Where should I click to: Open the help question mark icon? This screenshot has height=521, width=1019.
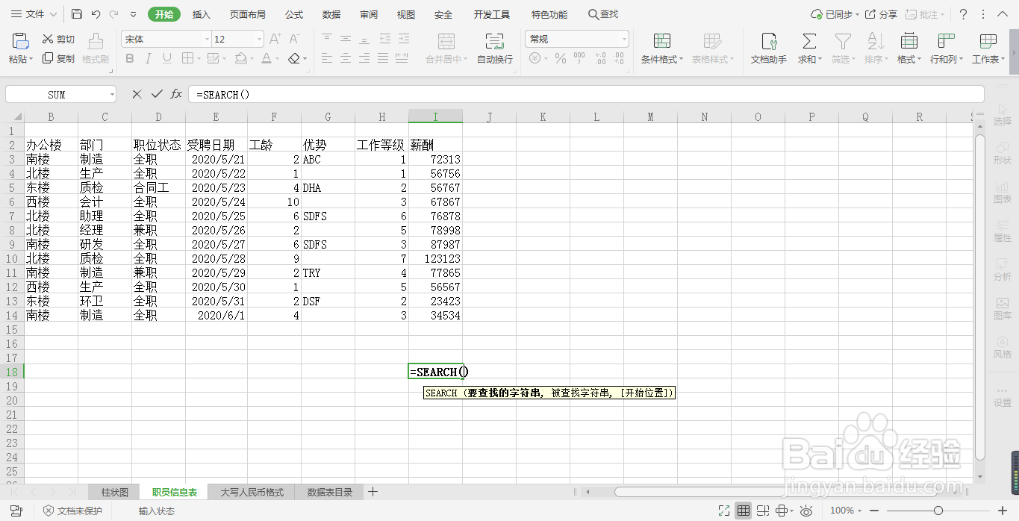pos(963,14)
